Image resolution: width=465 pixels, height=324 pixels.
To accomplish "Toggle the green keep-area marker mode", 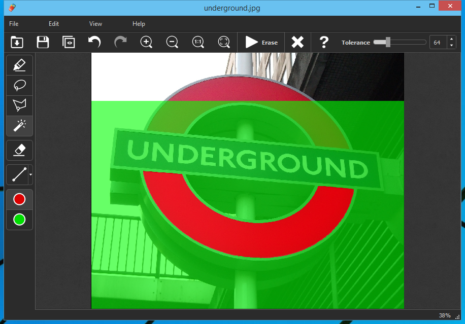I will [x=19, y=220].
